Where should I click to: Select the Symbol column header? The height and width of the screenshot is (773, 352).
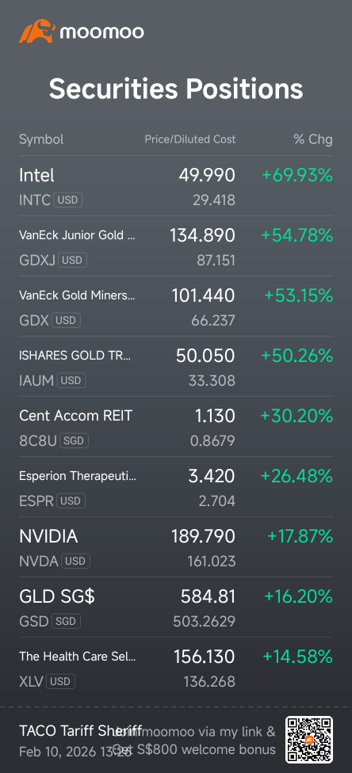click(41, 139)
